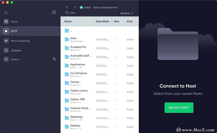Click the Applications folder icon
Image resolution: width=217 pixels, height=133 pixels.
click(67, 65)
